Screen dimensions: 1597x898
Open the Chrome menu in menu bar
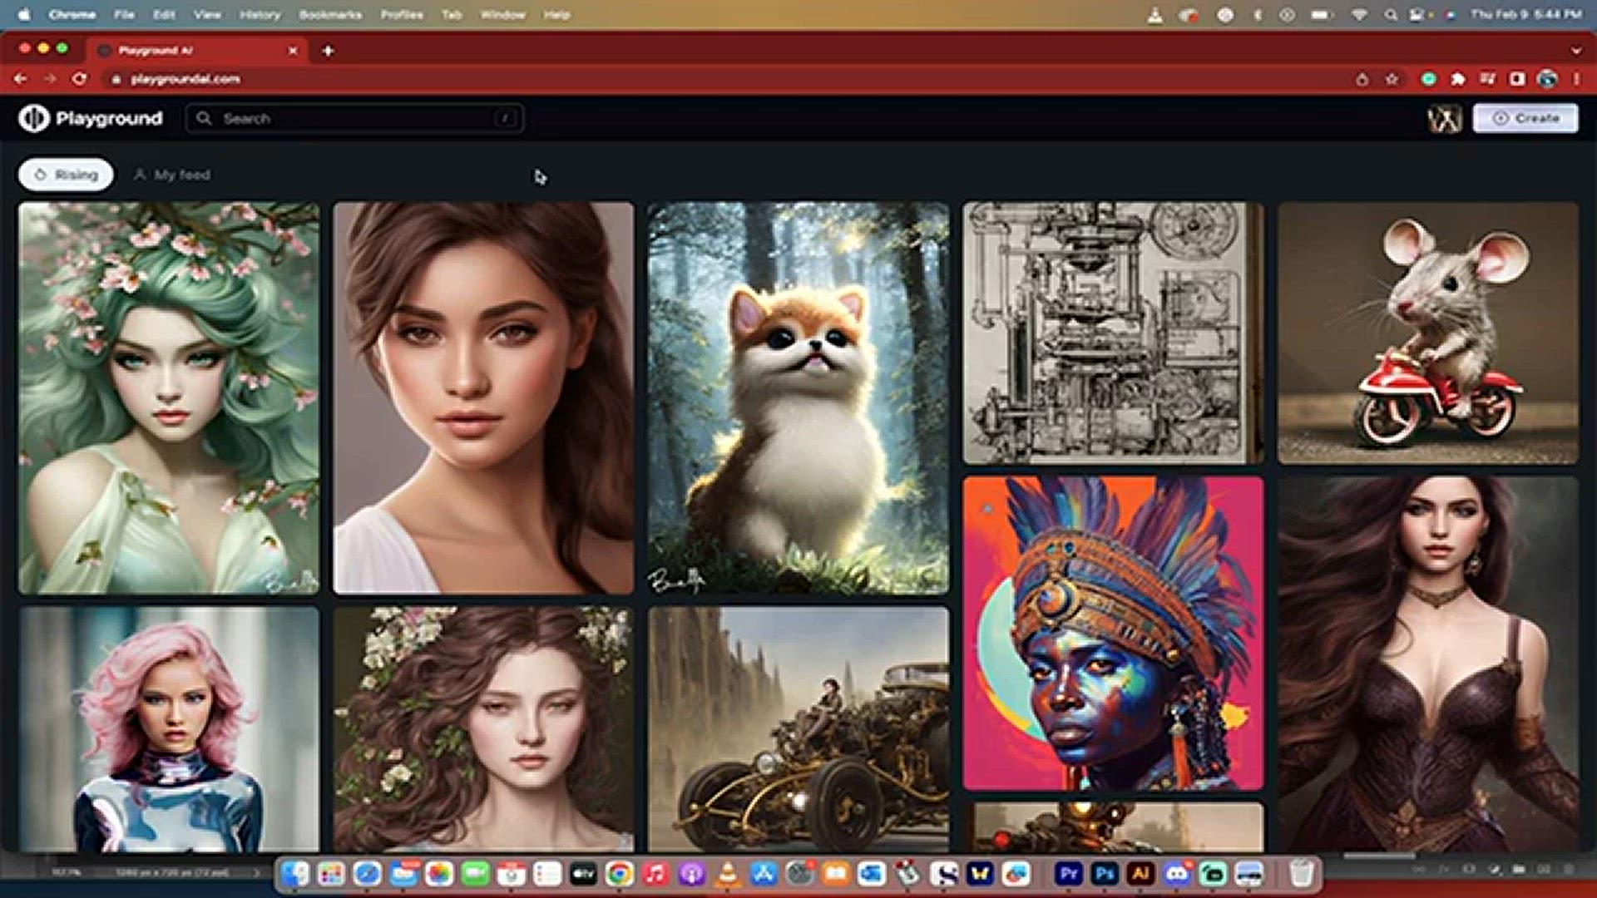[x=72, y=14]
